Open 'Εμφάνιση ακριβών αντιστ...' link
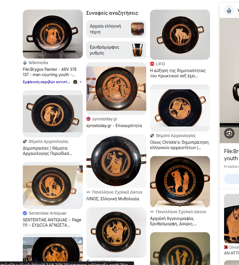 [x=47, y=82]
